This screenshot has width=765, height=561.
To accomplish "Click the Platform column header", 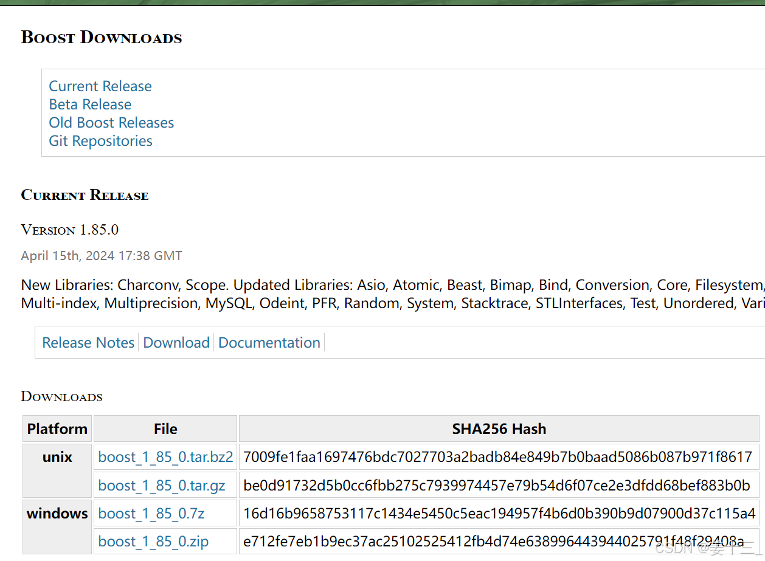I will pos(57,429).
